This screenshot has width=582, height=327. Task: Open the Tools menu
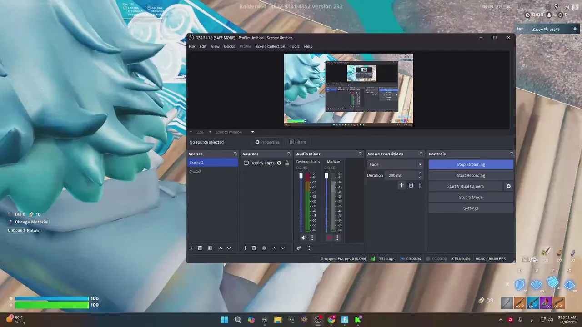[x=295, y=46]
